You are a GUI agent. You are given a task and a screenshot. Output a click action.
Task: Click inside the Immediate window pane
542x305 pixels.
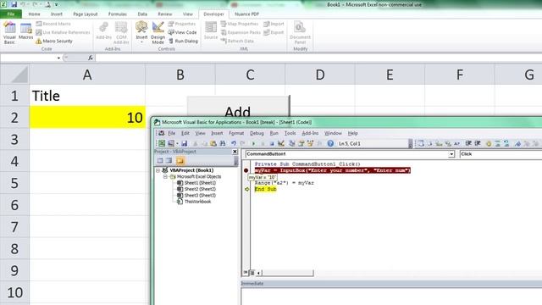390,297
